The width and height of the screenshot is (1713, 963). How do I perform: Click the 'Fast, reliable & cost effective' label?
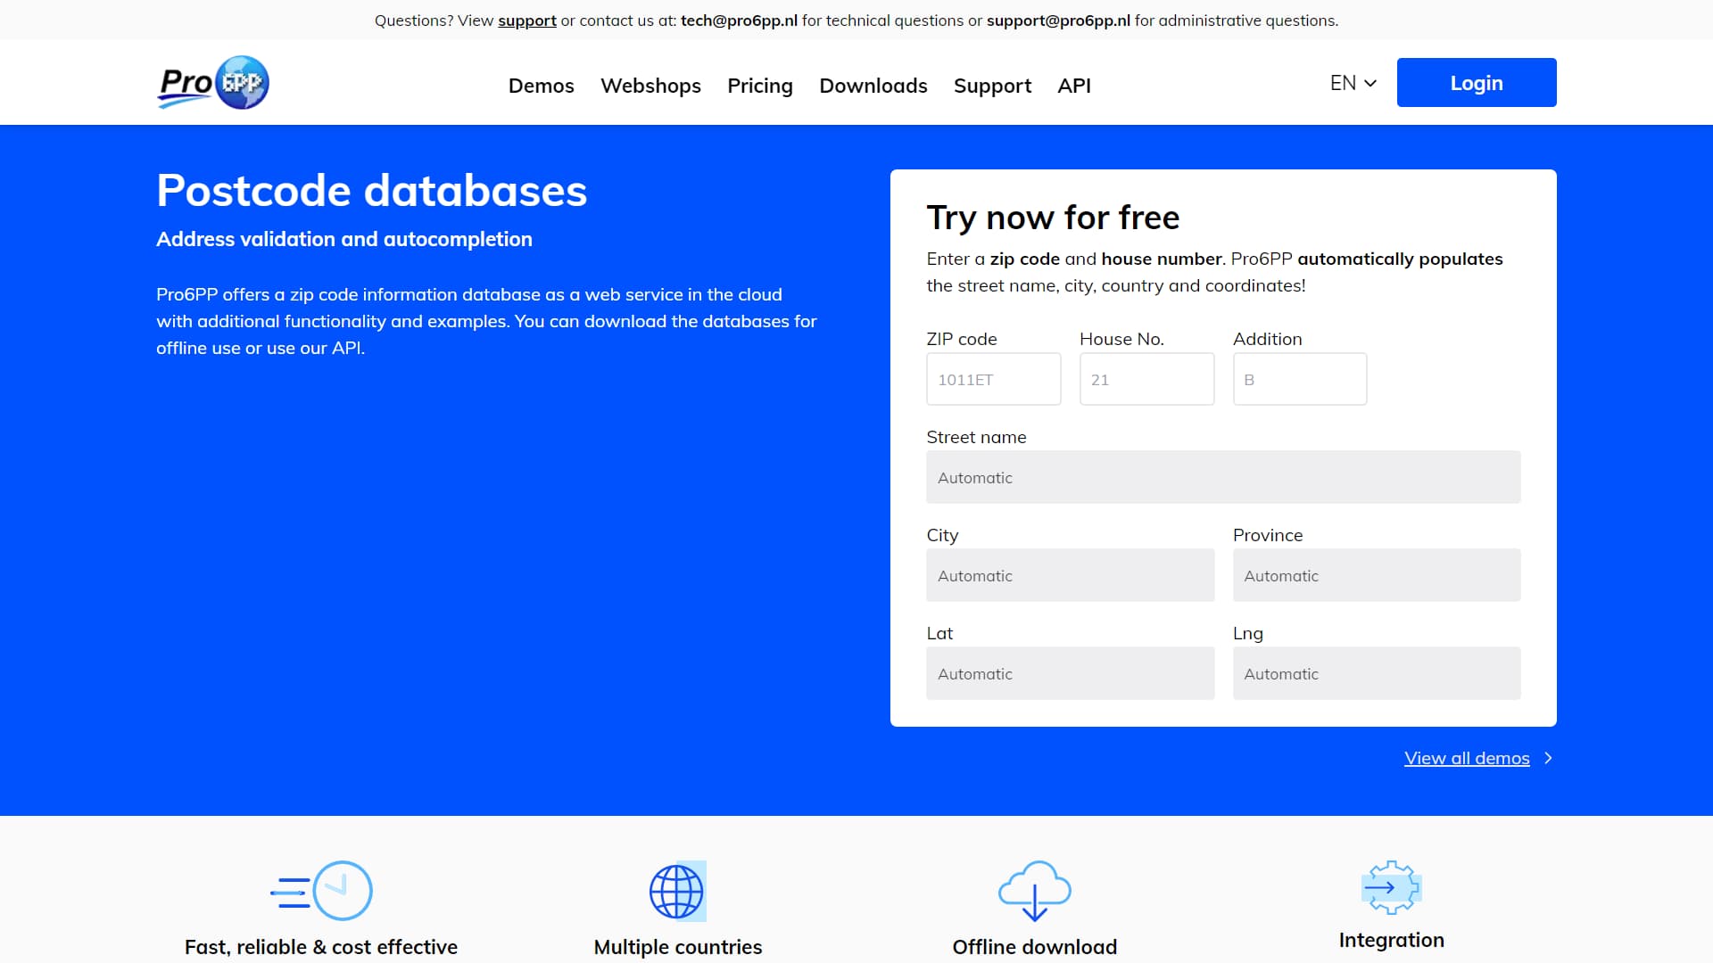click(321, 947)
